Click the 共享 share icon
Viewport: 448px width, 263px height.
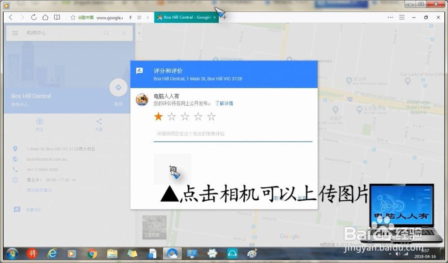(x=99, y=121)
